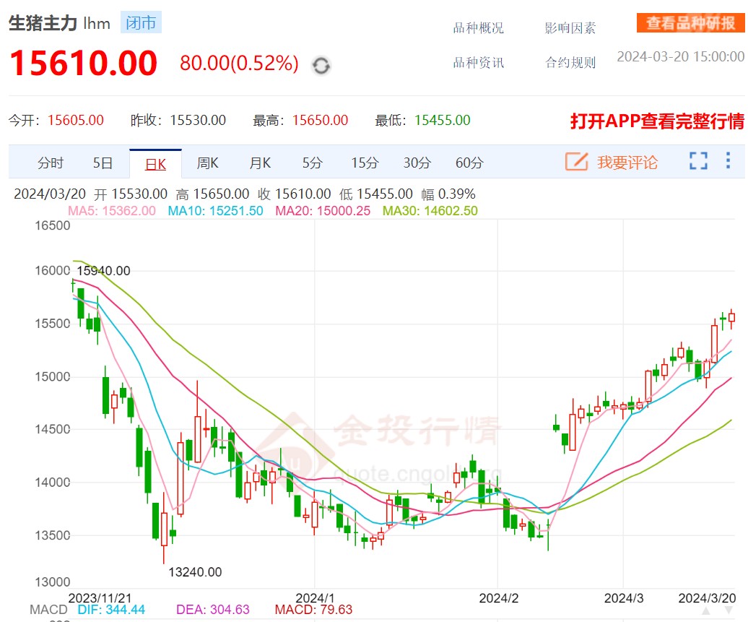
Task: Click the MACD indicator label below the chart
Action: click(48, 610)
